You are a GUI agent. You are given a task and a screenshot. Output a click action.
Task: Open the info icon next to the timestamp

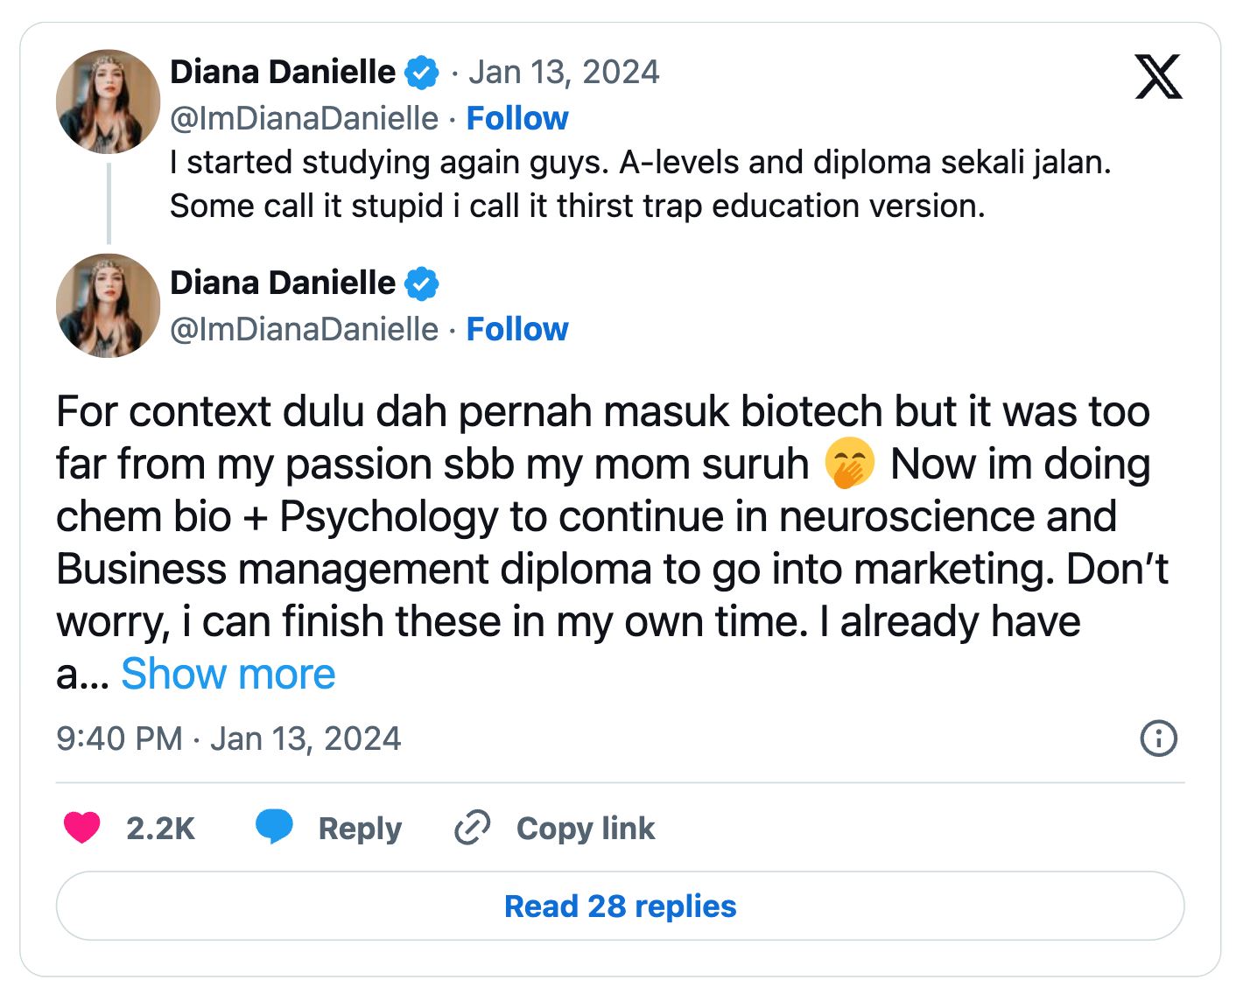(x=1159, y=738)
